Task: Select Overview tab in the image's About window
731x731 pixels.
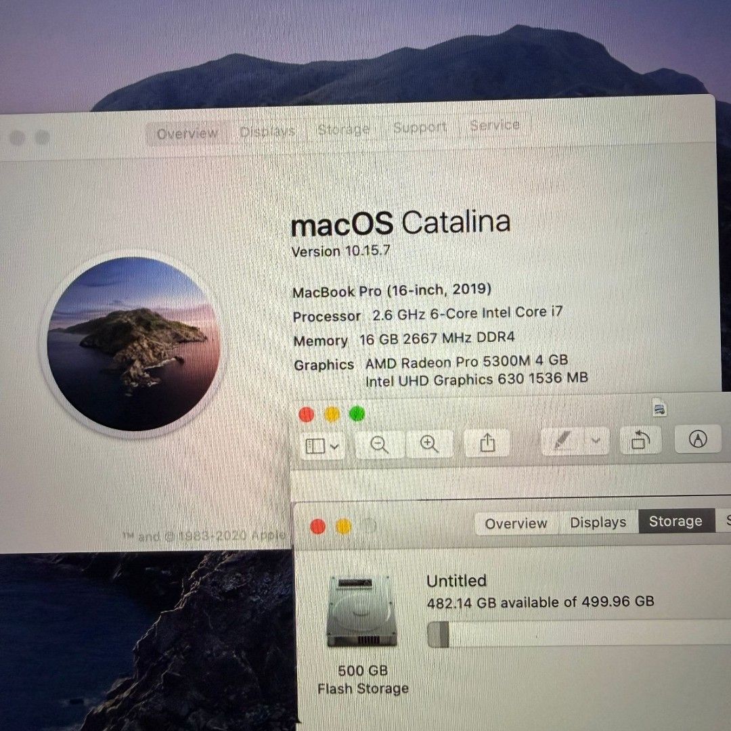Action: click(516, 523)
